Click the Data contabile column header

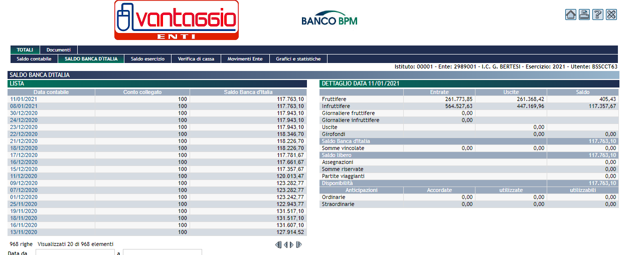point(51,92)
